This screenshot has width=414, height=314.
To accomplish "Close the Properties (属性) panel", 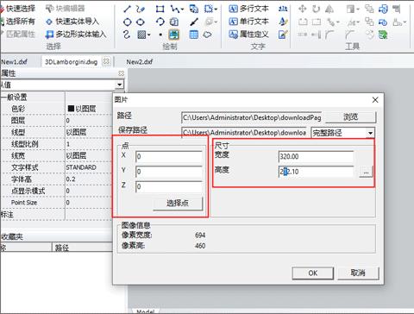I will click(x=122, y=73).
